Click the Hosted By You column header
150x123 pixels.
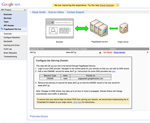pyautogui.click(x=37, y=49)
